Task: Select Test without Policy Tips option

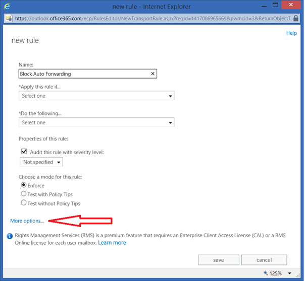Action: pyautogui.click(x=23, y=203)
